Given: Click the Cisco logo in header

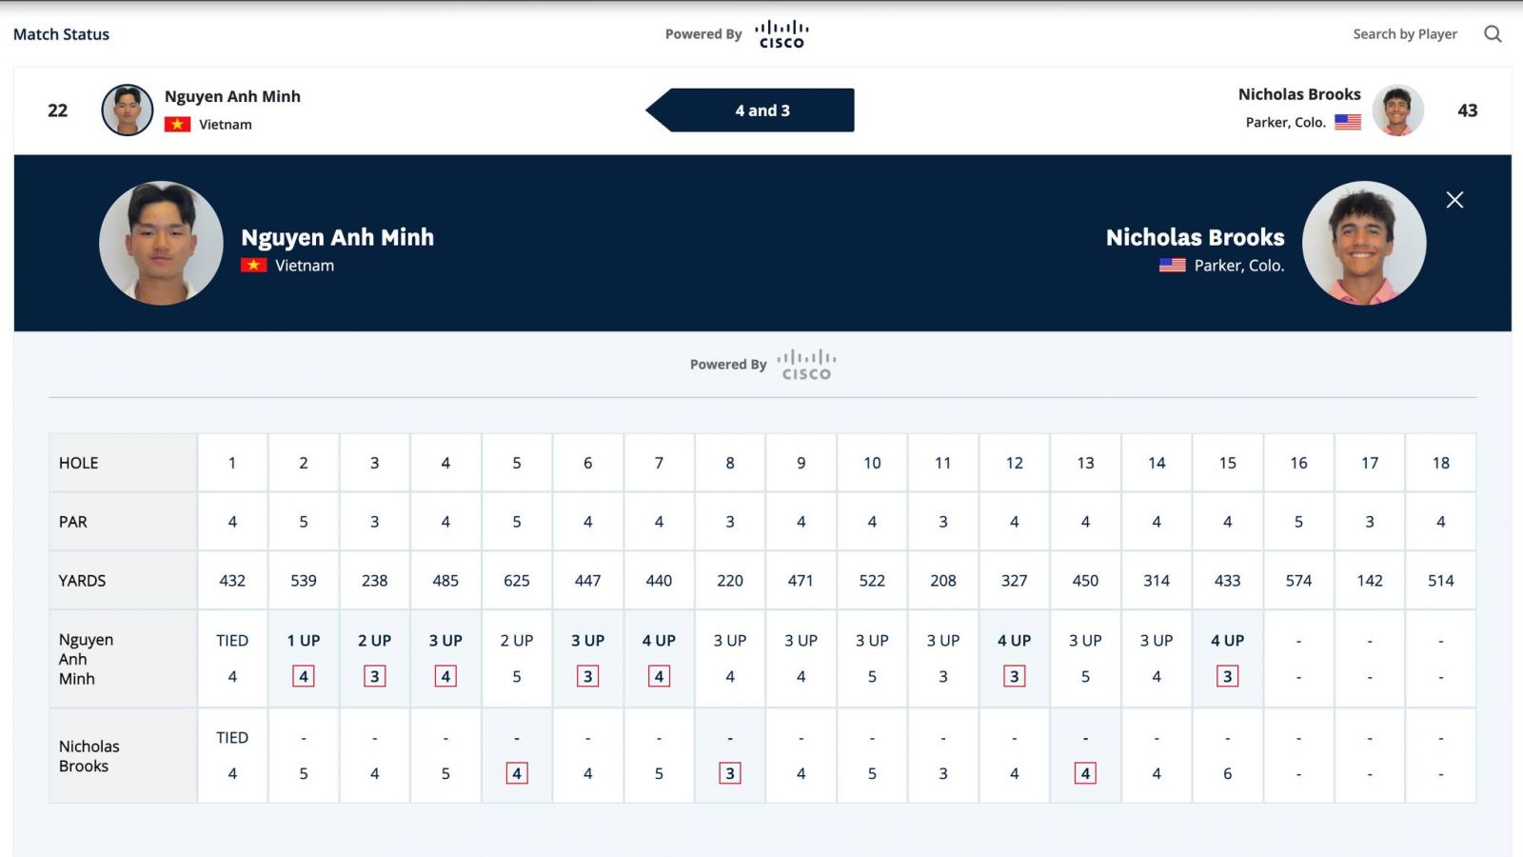Looking at the screenshot, I should (781, 34).
